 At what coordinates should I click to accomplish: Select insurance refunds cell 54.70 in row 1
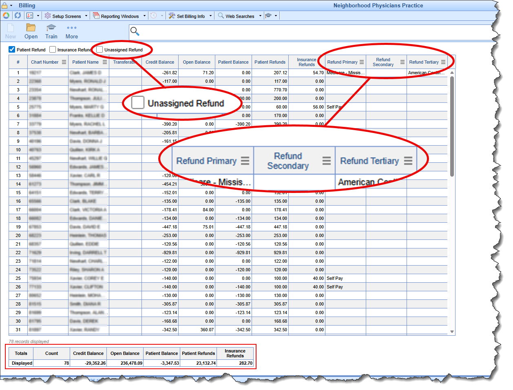pyautogui.click(x=307, y=73)
